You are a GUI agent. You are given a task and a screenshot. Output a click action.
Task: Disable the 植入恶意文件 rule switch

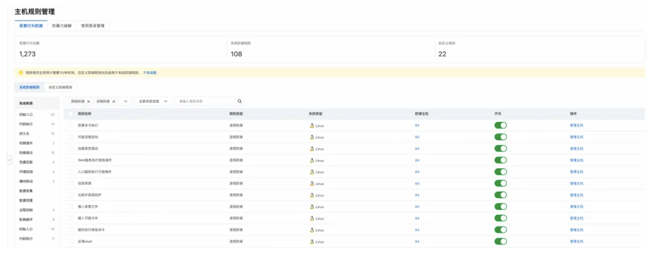tap(500, 207)
